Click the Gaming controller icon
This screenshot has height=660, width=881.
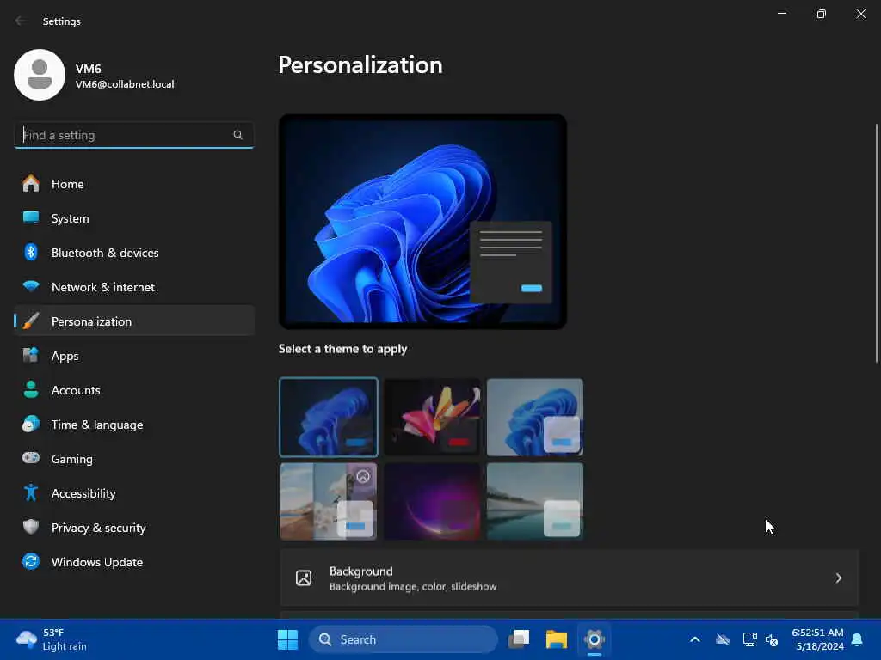pyautogui.click(x=31, y=458)
